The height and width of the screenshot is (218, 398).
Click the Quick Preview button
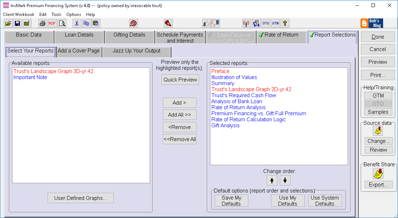pyautogui.click(x=180, y=79)
